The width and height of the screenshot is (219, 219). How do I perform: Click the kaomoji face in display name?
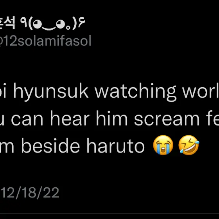pyautogui.click(x=53, y=24)
